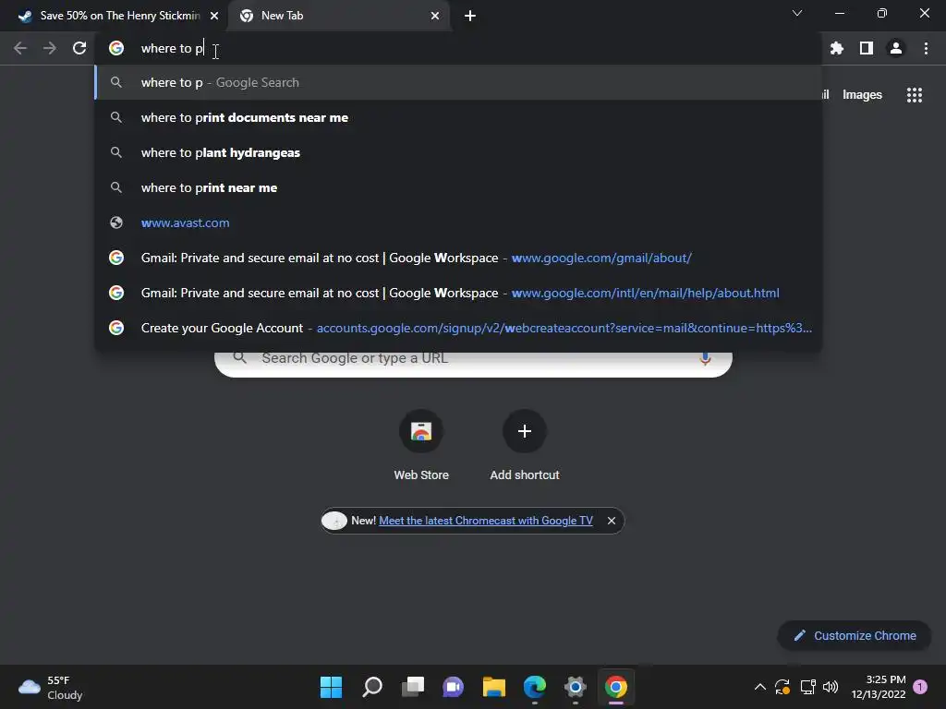This screenshot has width=946, height=709.
Task: Expand the hidden system tray icons chevron
Action: click(760, 687)
